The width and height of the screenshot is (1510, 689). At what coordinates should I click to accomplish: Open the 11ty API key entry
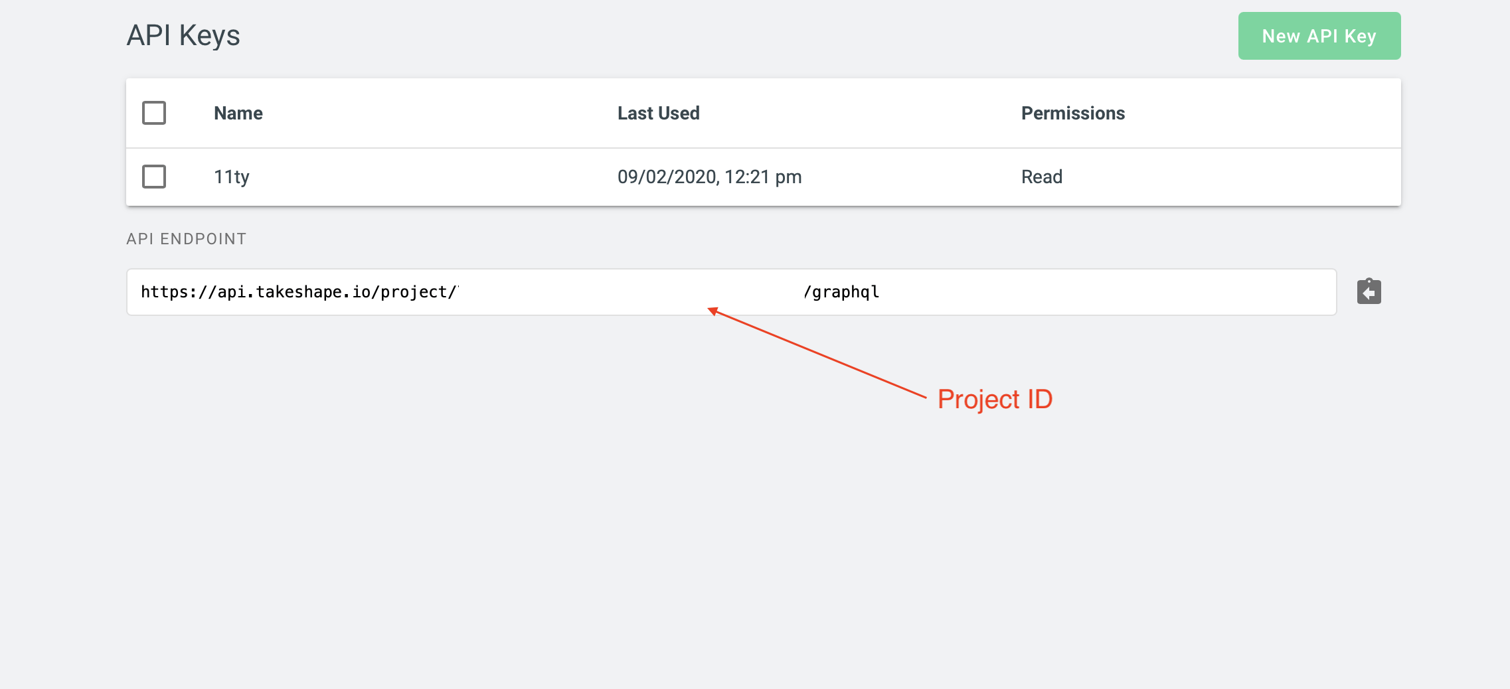232,177
